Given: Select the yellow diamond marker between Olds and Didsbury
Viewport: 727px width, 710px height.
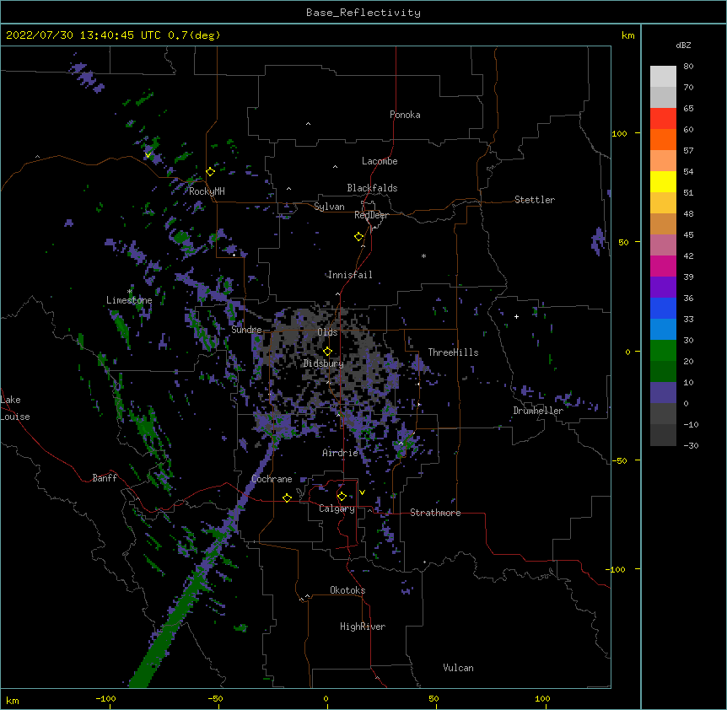Looking at the screenshot, I should 327,351.
